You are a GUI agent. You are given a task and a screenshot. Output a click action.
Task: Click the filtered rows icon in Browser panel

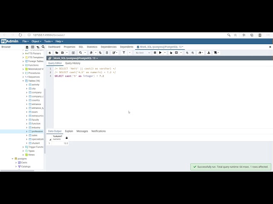click(x=38, y=47)
